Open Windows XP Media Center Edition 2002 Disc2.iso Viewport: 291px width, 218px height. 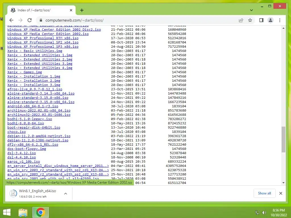[x=54, y=30]
